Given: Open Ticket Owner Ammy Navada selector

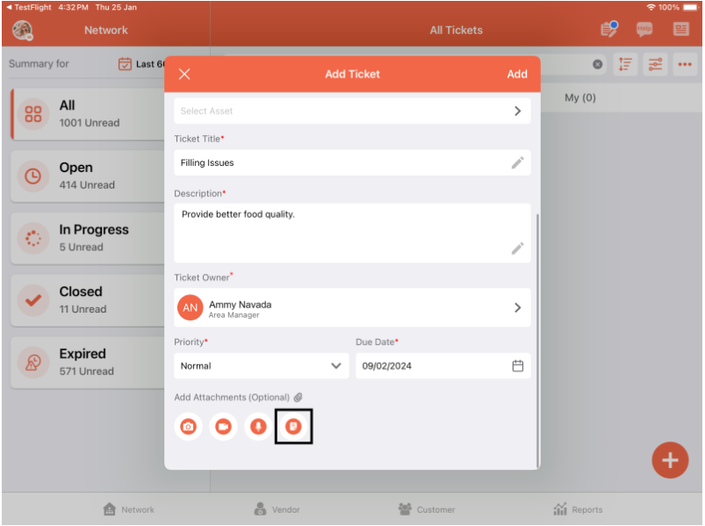Looking at the screenshot, I should click(352, 307).
